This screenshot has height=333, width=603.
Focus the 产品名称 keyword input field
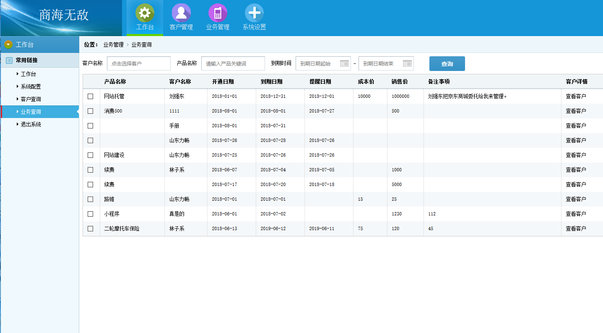click(x=233, y=63)
